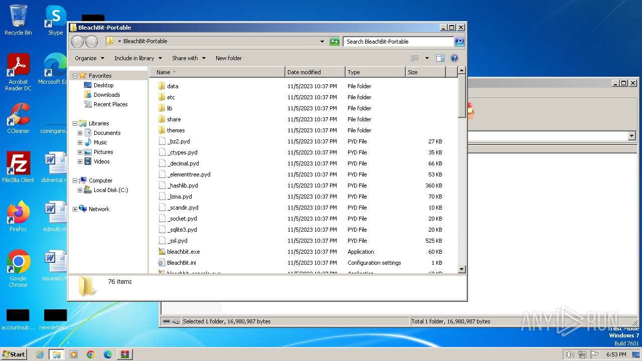Click Internet Explorer in the taskbar
642x361 pixels.
point(40,354)
